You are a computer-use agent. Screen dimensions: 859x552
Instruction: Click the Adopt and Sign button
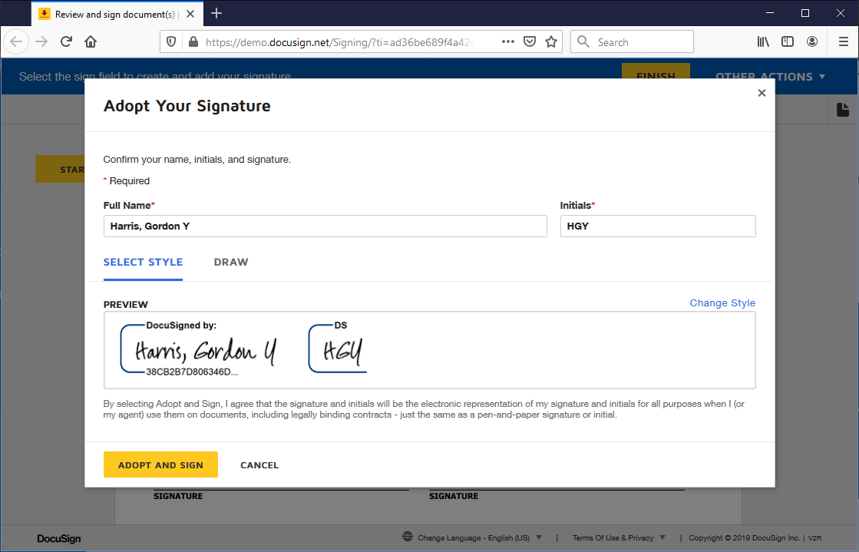160,464
